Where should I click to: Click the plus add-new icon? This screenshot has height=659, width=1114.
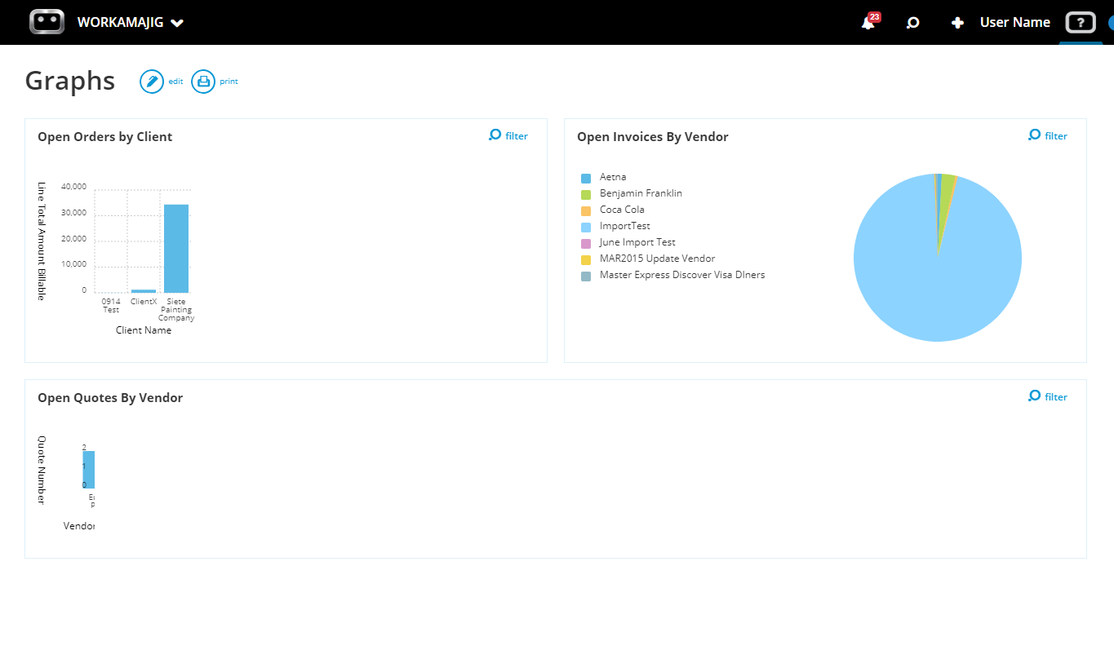pos(957,23)
